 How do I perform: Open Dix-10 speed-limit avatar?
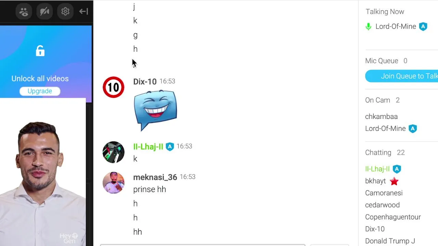[x=113, y=87]
